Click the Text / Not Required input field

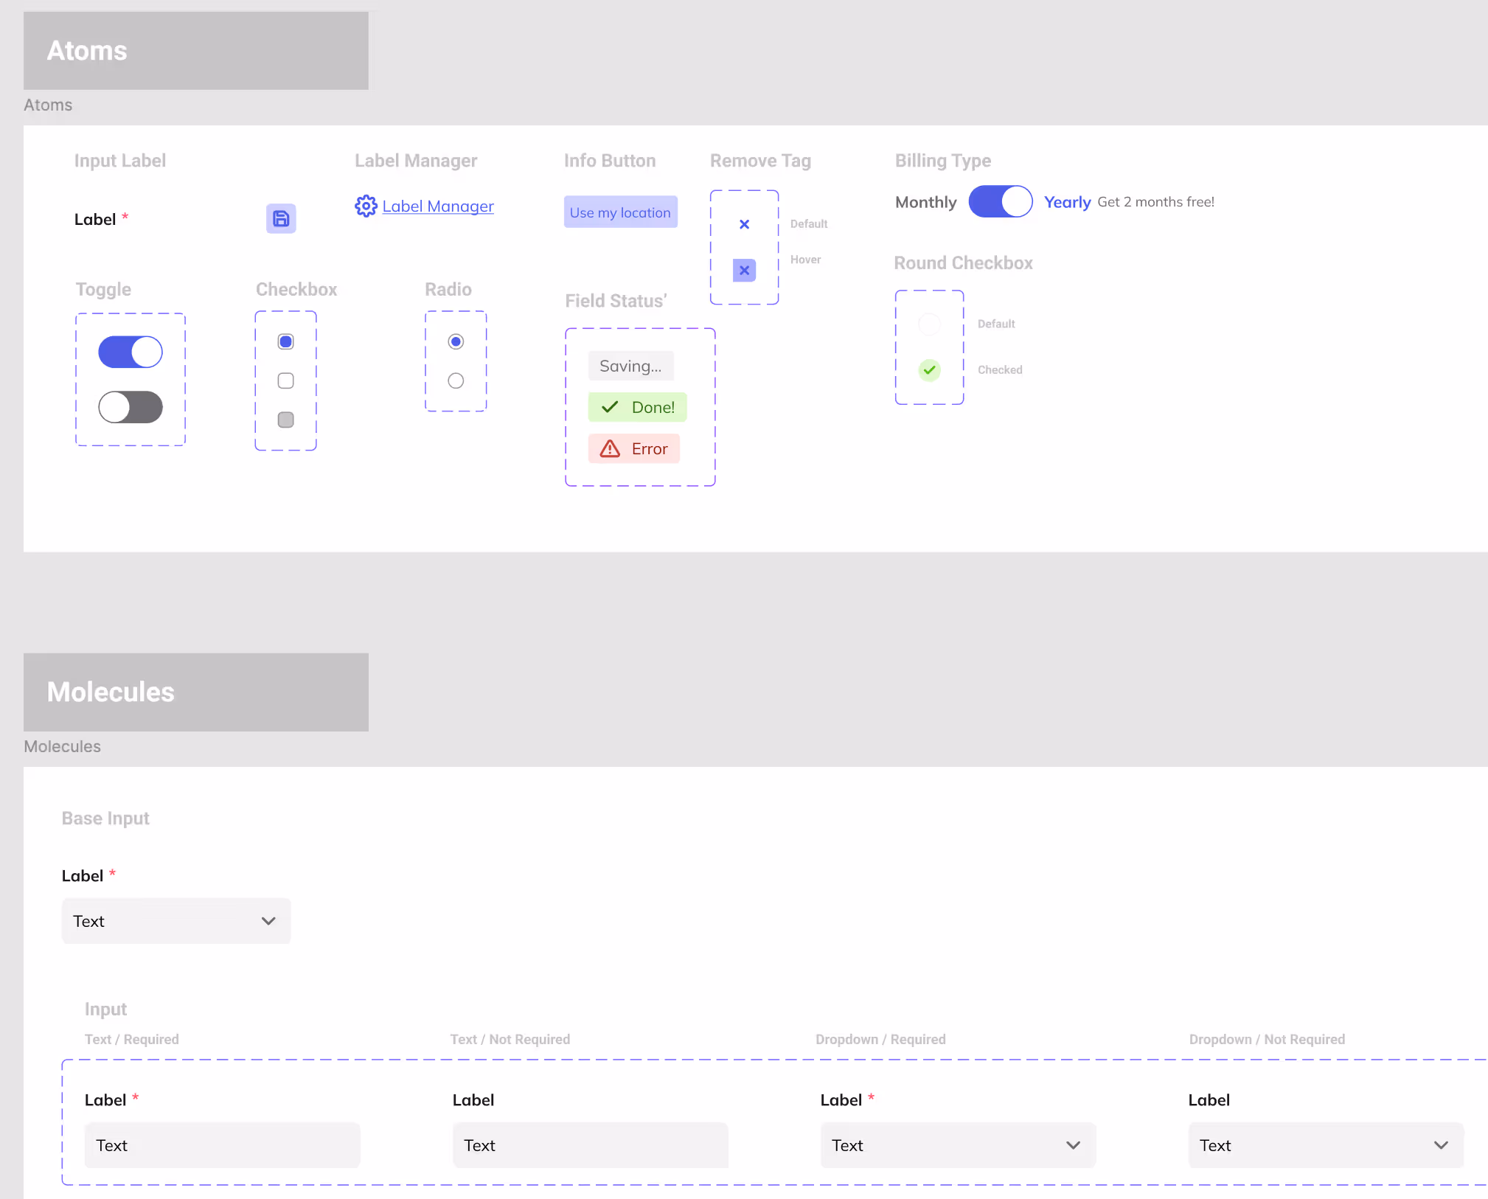(x=590, y=1145)
